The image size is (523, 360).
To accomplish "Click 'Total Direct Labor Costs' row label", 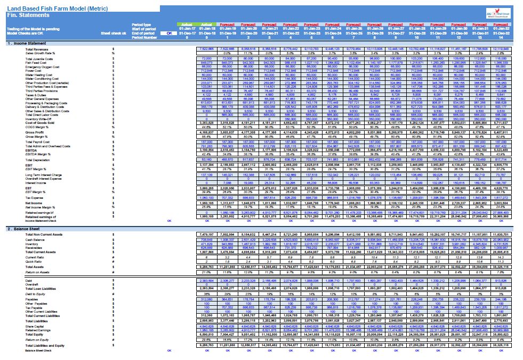I will 42,115.
